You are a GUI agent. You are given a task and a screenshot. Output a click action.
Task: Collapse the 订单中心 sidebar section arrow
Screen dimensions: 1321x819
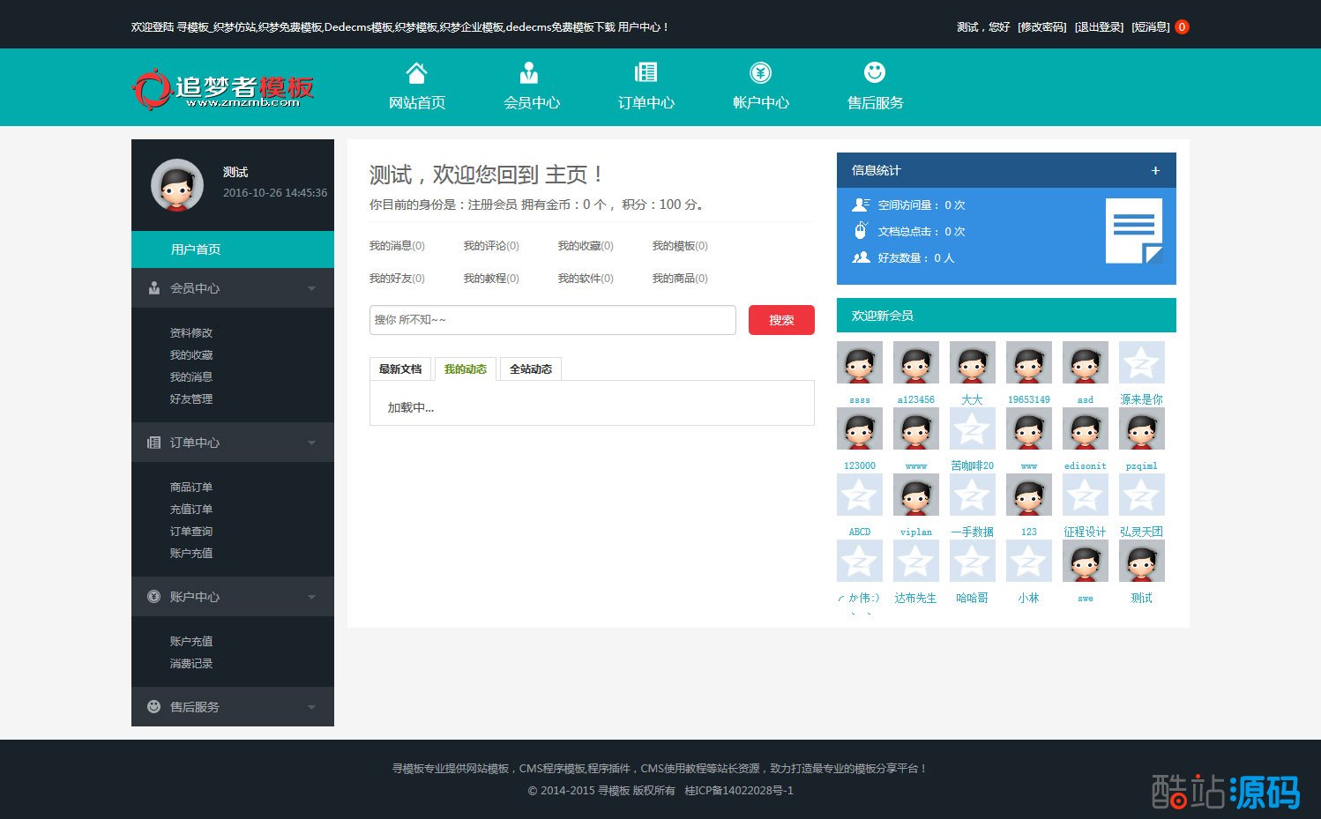tap(311, 443)
